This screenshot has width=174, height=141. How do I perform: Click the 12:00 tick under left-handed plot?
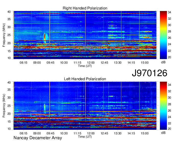pyautogui.click(x=91, y=133)
